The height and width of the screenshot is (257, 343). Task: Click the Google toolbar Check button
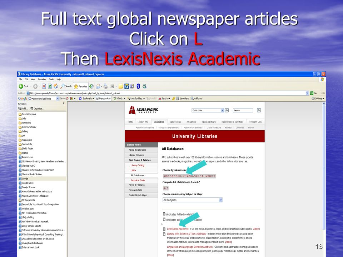click(x=119, y=99)
